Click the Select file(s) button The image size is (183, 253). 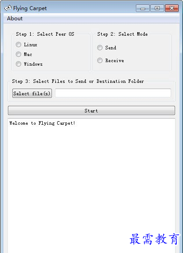point(32,93)
